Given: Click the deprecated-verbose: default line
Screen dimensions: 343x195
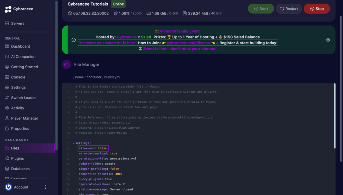Looking at the screenshot, I should [102, 184].
